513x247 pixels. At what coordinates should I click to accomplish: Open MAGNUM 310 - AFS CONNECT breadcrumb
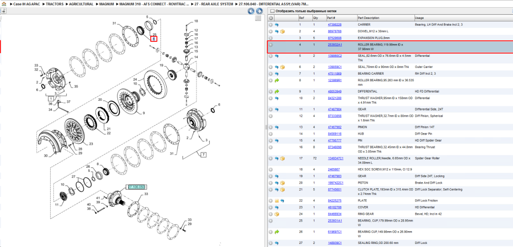click(x=154, y=4)
